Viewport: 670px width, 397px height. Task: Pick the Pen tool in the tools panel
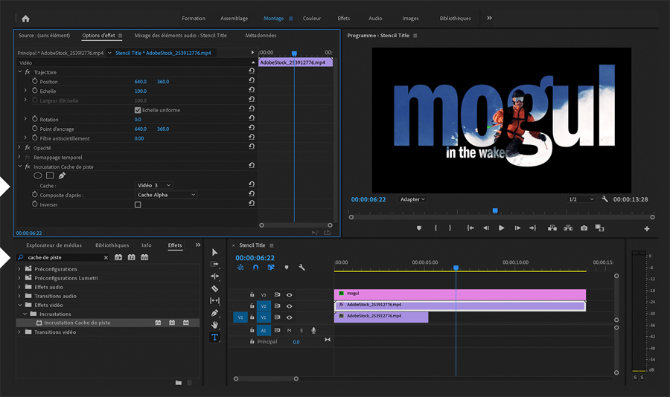tap(215, 312)
